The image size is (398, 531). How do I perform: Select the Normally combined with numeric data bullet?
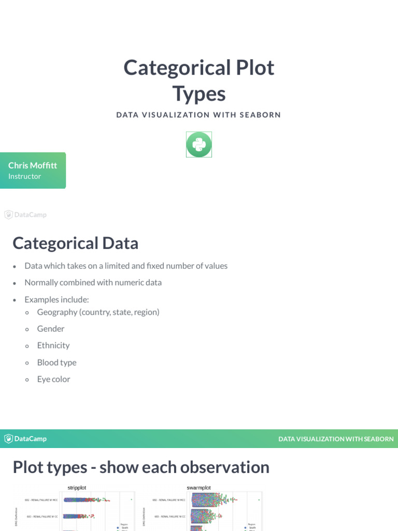[x=93, y=283]
